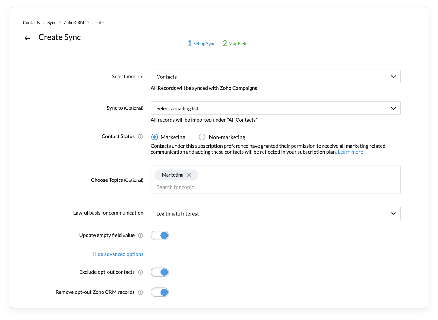The width and height of the screenshot is (438, 320).
Task: Expand the Select a mailing list dropdown
Action: click(x=275, y=108)
